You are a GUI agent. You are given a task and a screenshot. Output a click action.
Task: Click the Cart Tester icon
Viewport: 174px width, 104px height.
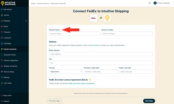[x=2, y=83]
